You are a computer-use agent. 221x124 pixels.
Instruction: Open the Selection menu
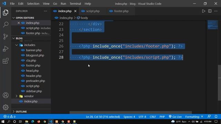tap(33, 4)
